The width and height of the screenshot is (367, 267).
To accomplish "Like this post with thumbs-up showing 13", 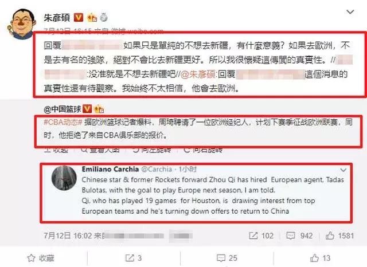I will (320, 258).
